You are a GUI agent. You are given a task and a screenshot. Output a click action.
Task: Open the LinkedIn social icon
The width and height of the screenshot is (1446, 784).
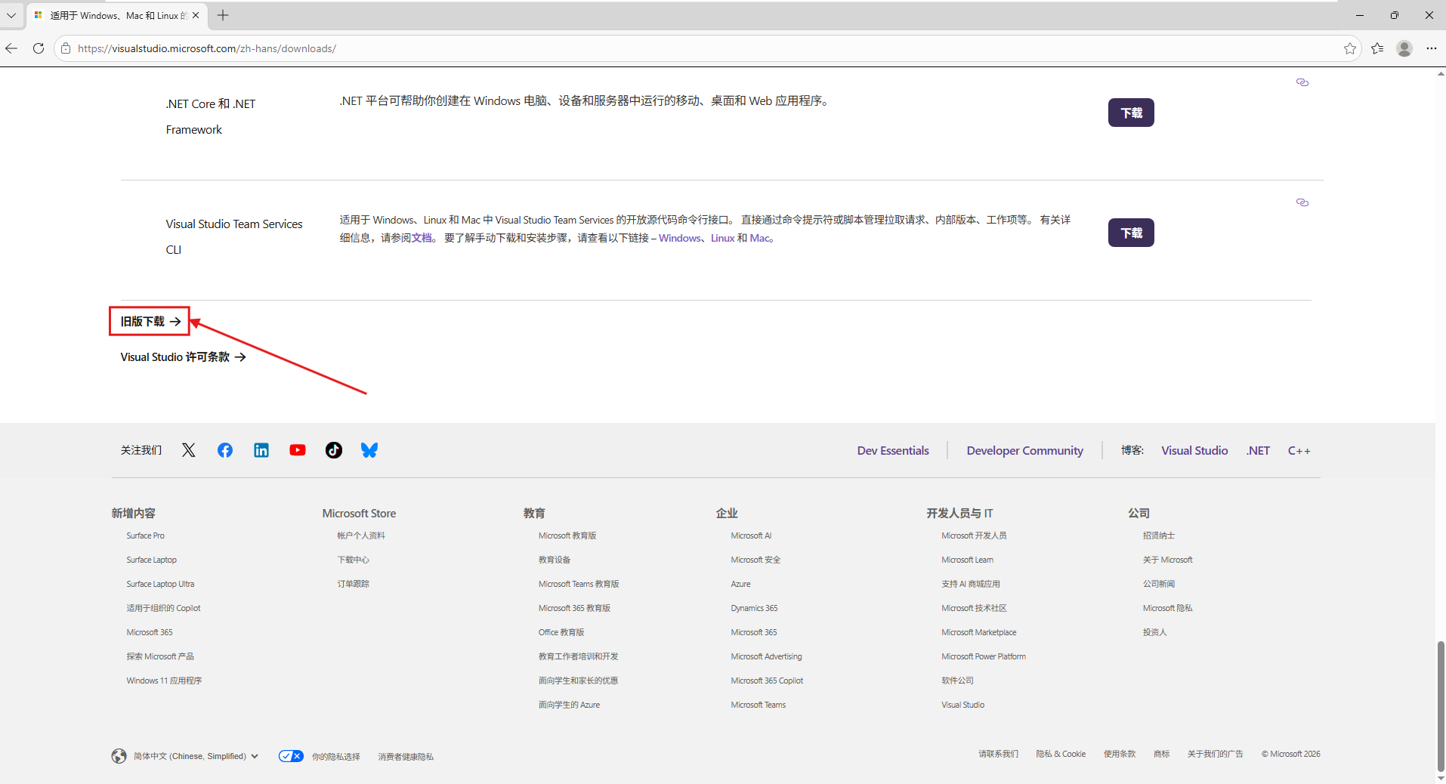(x=261, y=450)
